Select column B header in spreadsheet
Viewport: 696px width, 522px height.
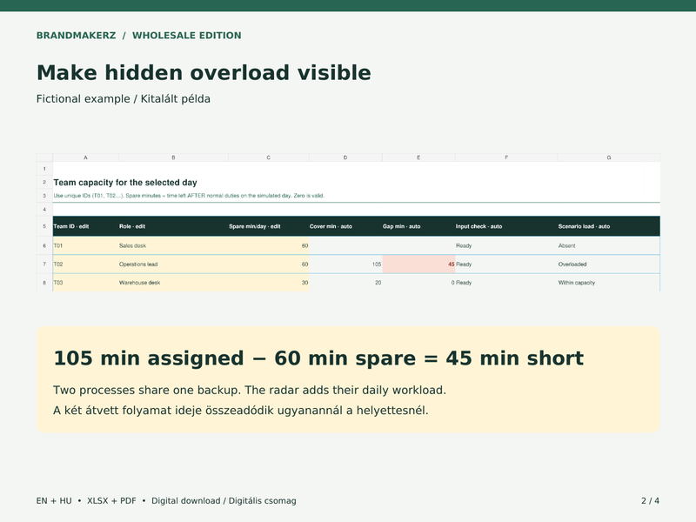point(173,157)
